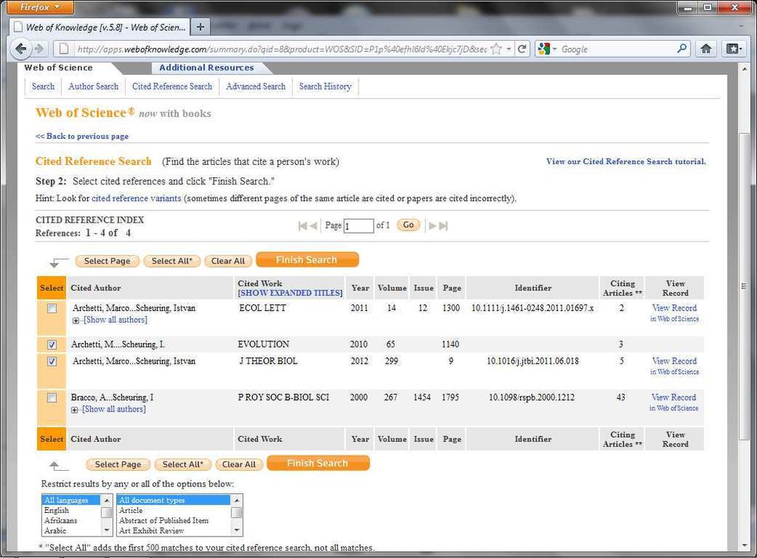Image resolution: width=757 pixels, height=558 pixels.
Task: Select the Web of Science tab
Action: [x=58, y=67]
